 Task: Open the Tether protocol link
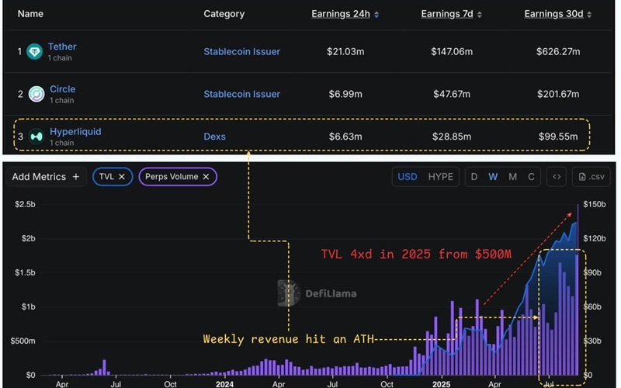62,47
